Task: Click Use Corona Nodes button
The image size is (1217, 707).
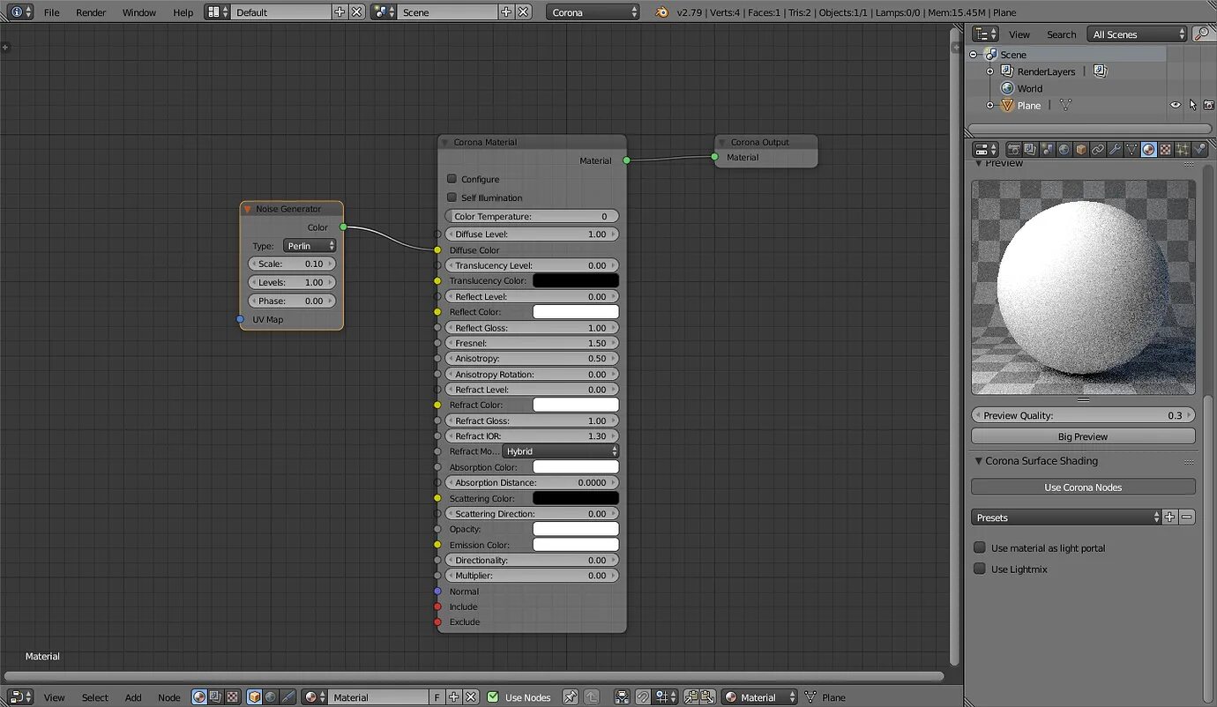Action: pyautogui.click(x=1083, y=487)
